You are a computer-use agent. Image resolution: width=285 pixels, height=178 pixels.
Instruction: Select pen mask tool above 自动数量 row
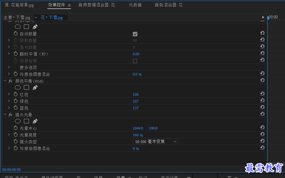tap(35, 27)
